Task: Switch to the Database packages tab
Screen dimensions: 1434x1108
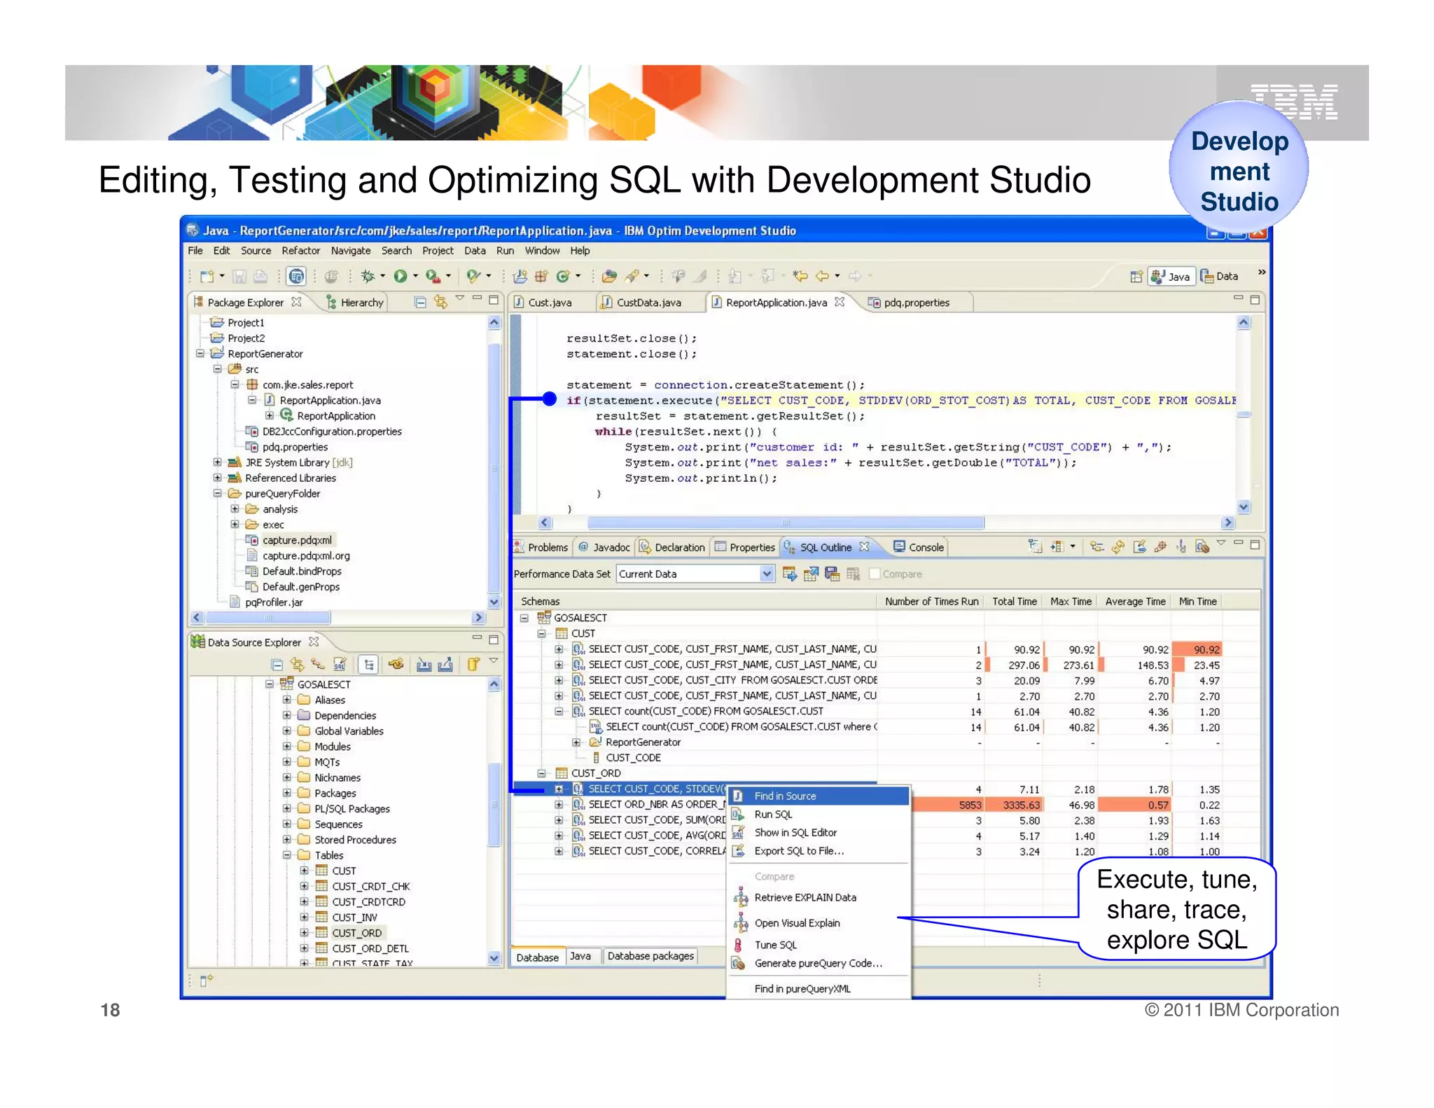Action: (x=650, y=956)
